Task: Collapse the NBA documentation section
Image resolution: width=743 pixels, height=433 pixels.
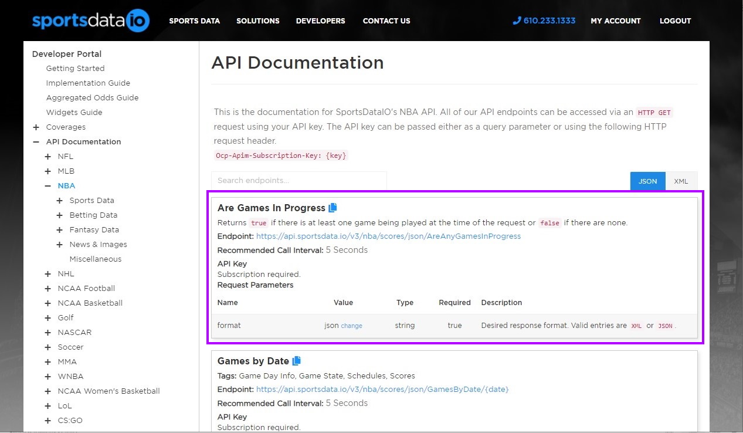Action: (48, 185)
